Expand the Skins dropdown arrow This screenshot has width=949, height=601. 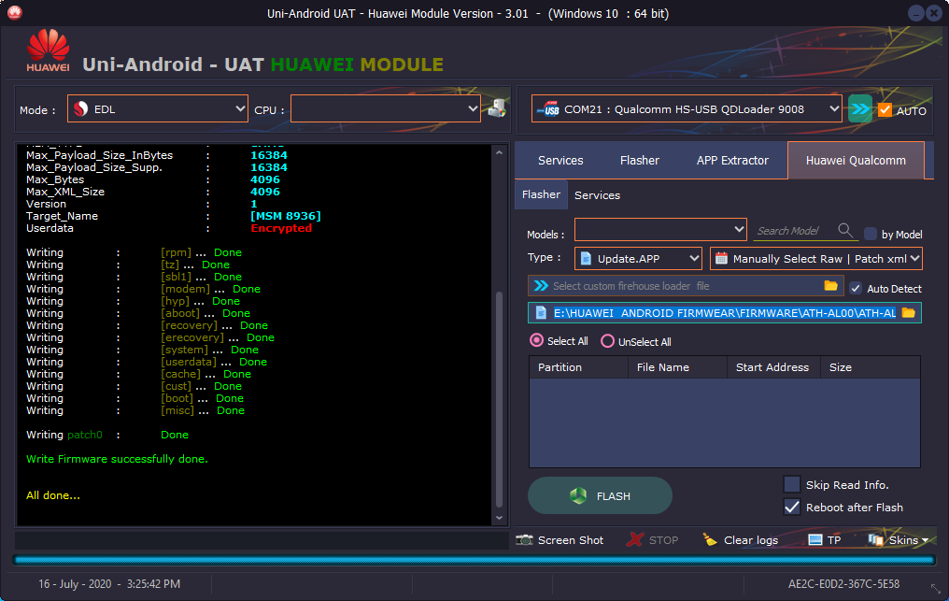[x=925, y=540]
